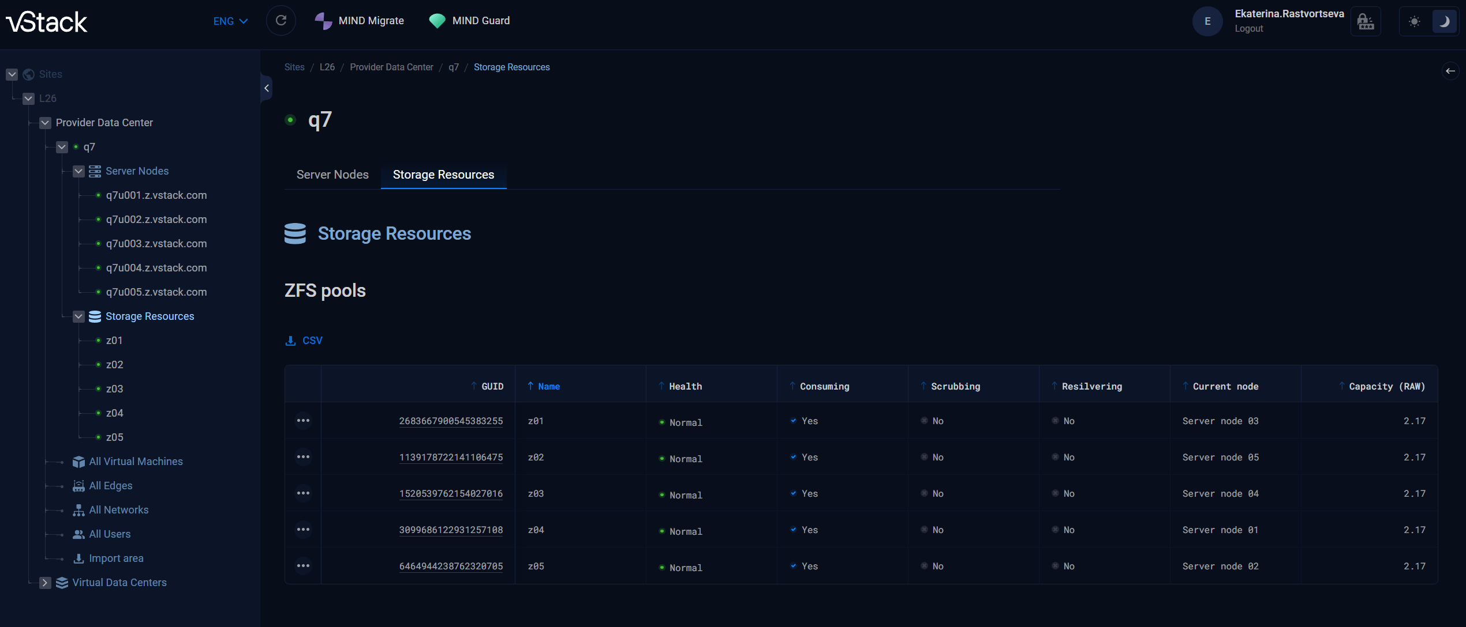
Task: Switch to the Server Nodes tab
Action: 332,175
